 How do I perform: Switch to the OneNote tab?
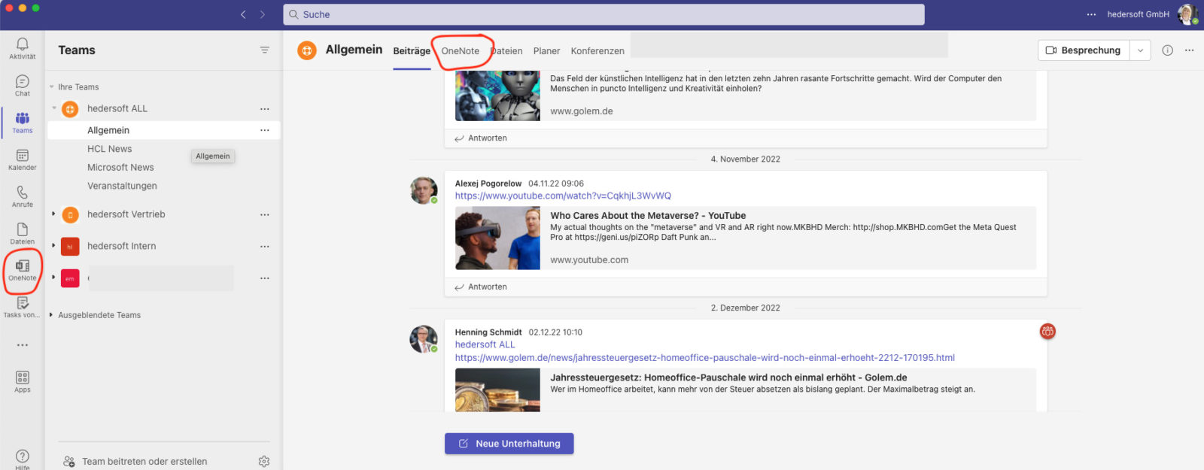[461, 51]
